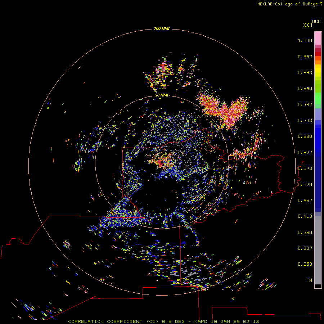
Task: Click the [CC] legend header label
Action: click(307, 25)
